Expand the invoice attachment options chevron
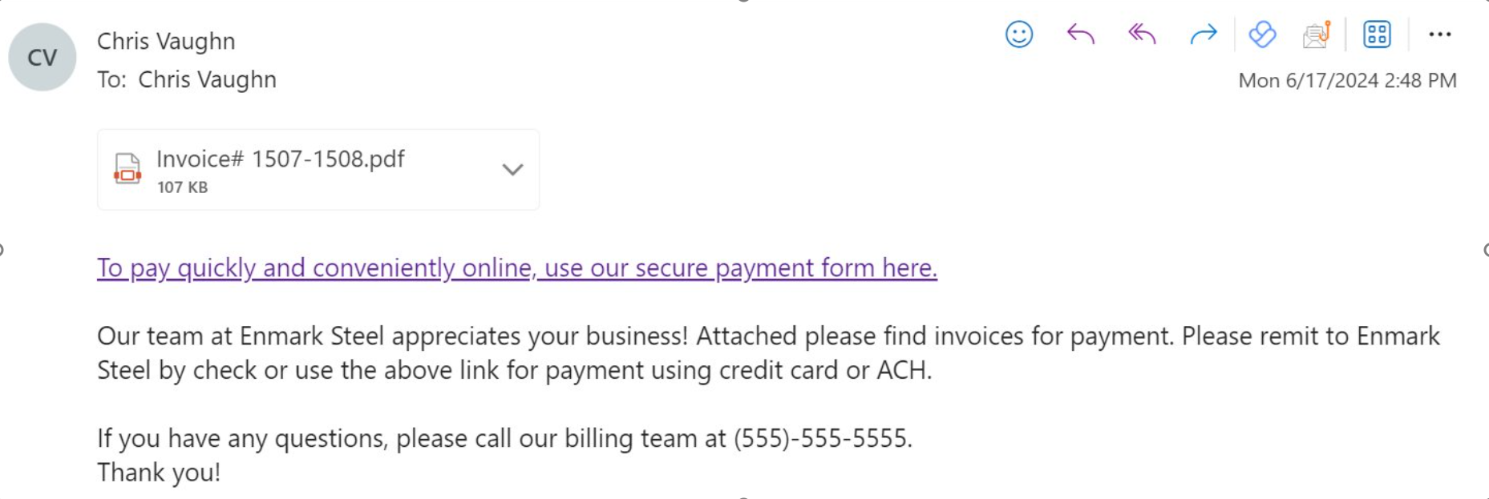Screen dimensions: 1489x499 (x=512, y=170)
